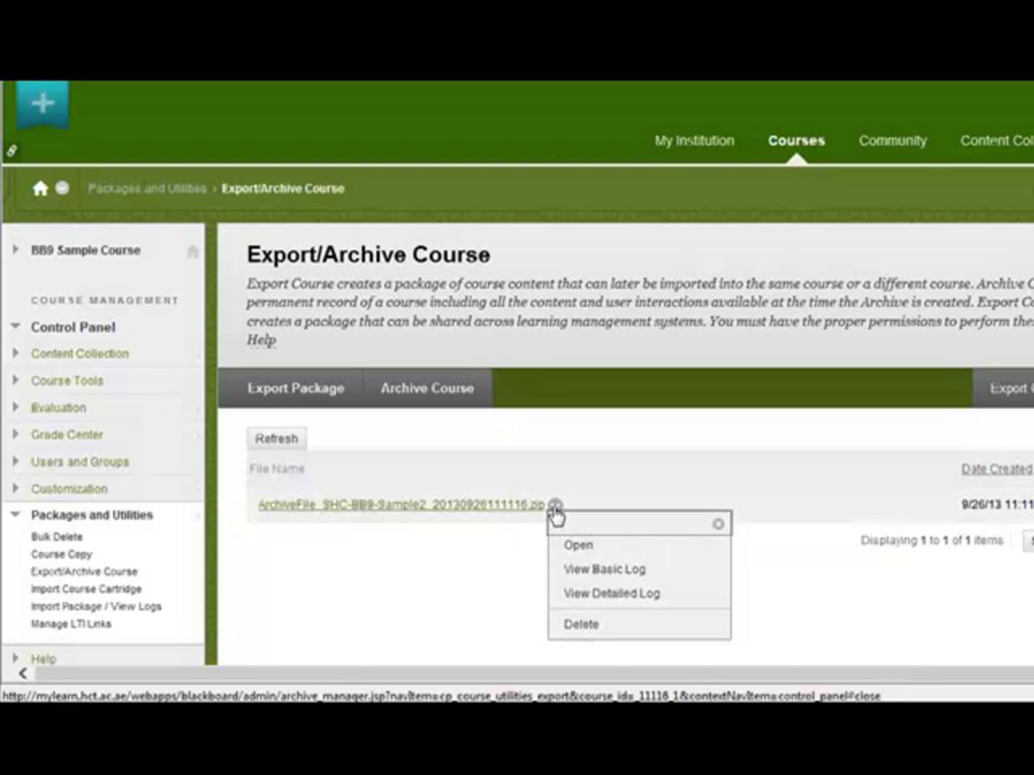The width and height of the screenshot is (1034, 775).
Task: Open the Community tab
Action: click(x=892, y=141)
